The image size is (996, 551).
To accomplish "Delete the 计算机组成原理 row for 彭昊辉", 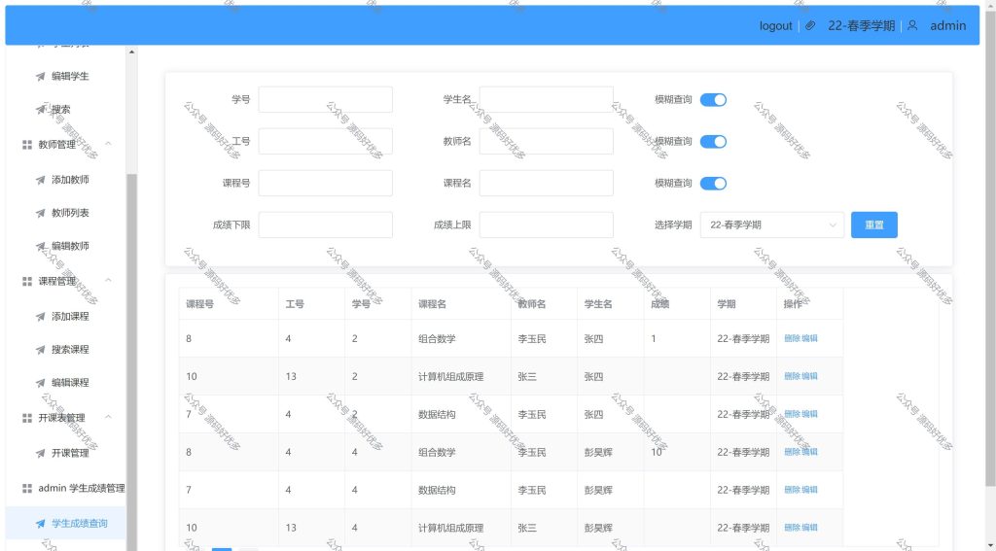I will pos(792,528).
